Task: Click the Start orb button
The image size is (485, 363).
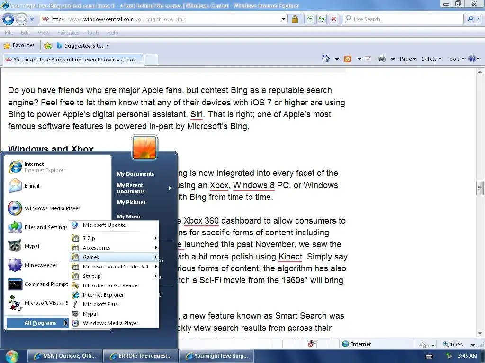Action: 11,356
